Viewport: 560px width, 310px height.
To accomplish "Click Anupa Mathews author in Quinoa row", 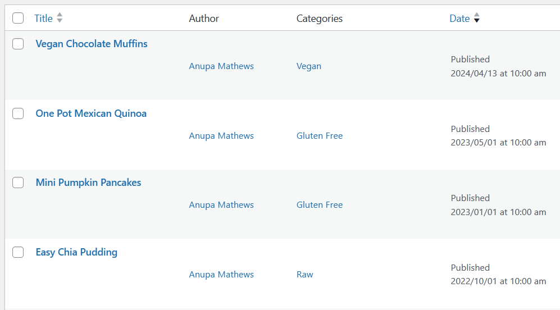I will click(x=221, y=136).
